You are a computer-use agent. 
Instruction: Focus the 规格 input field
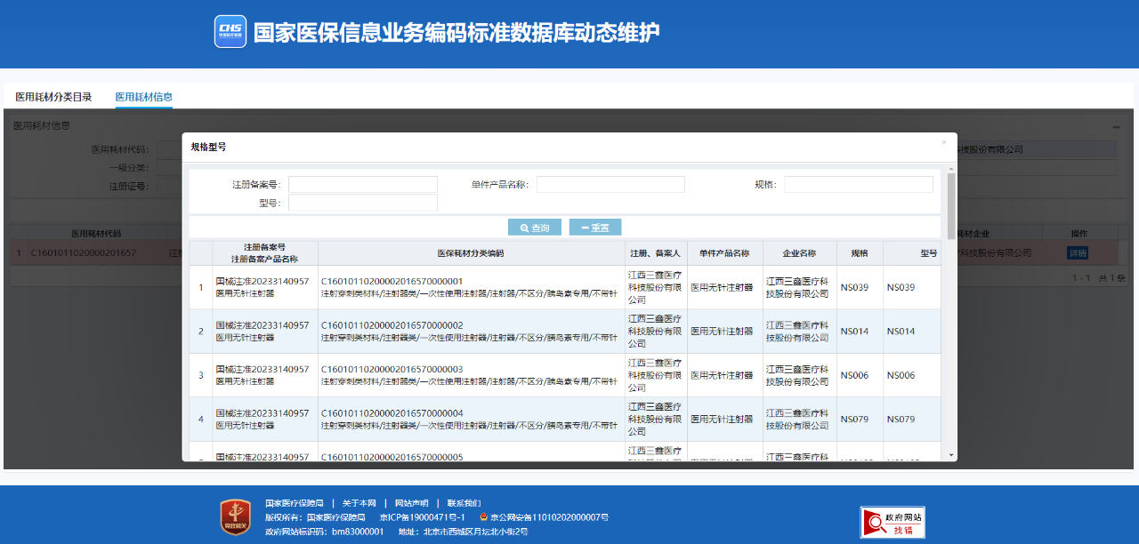pyautogui.click(x=859, y=185)
